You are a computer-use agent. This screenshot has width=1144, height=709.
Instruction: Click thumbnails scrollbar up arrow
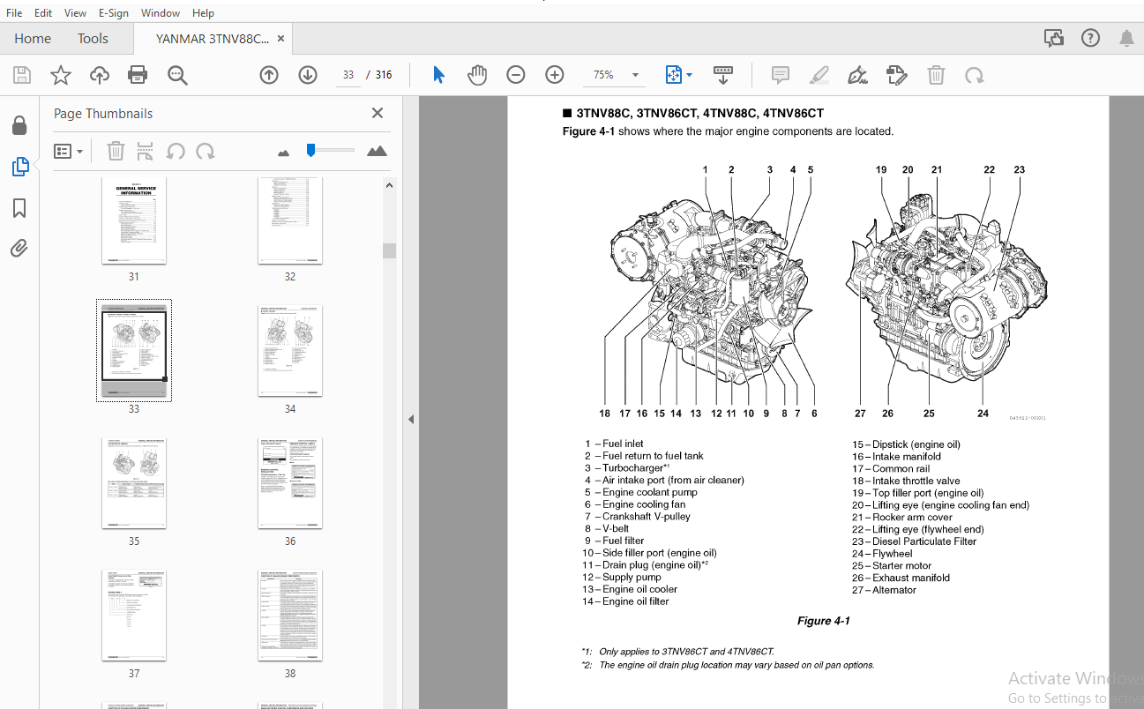389,184
